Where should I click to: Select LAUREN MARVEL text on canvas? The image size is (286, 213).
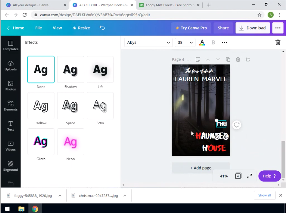pyautogui.click(x=201, y=79)
